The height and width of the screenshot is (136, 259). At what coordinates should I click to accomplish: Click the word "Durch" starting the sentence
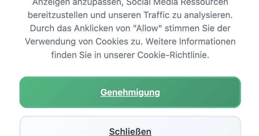tap(42, 28)
